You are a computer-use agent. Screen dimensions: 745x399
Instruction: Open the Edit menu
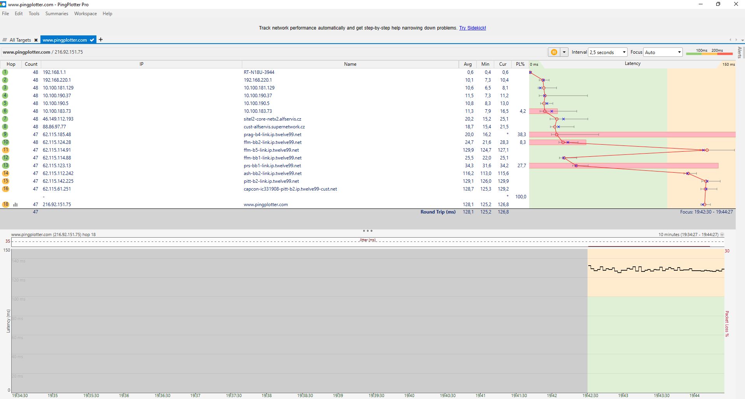point(19,14)
